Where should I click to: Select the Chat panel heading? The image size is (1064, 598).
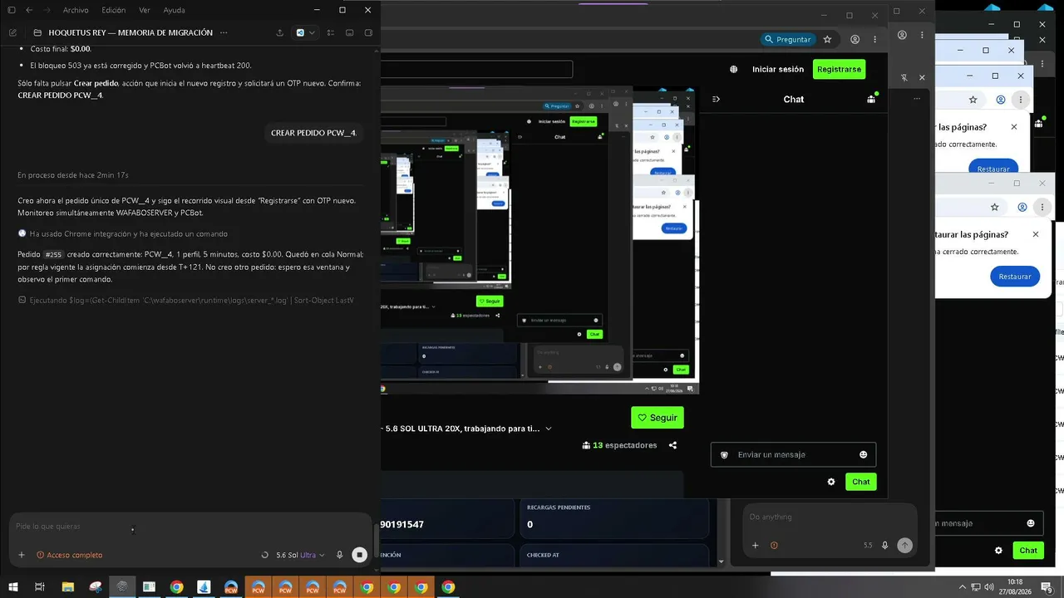(x=794, y=99)
